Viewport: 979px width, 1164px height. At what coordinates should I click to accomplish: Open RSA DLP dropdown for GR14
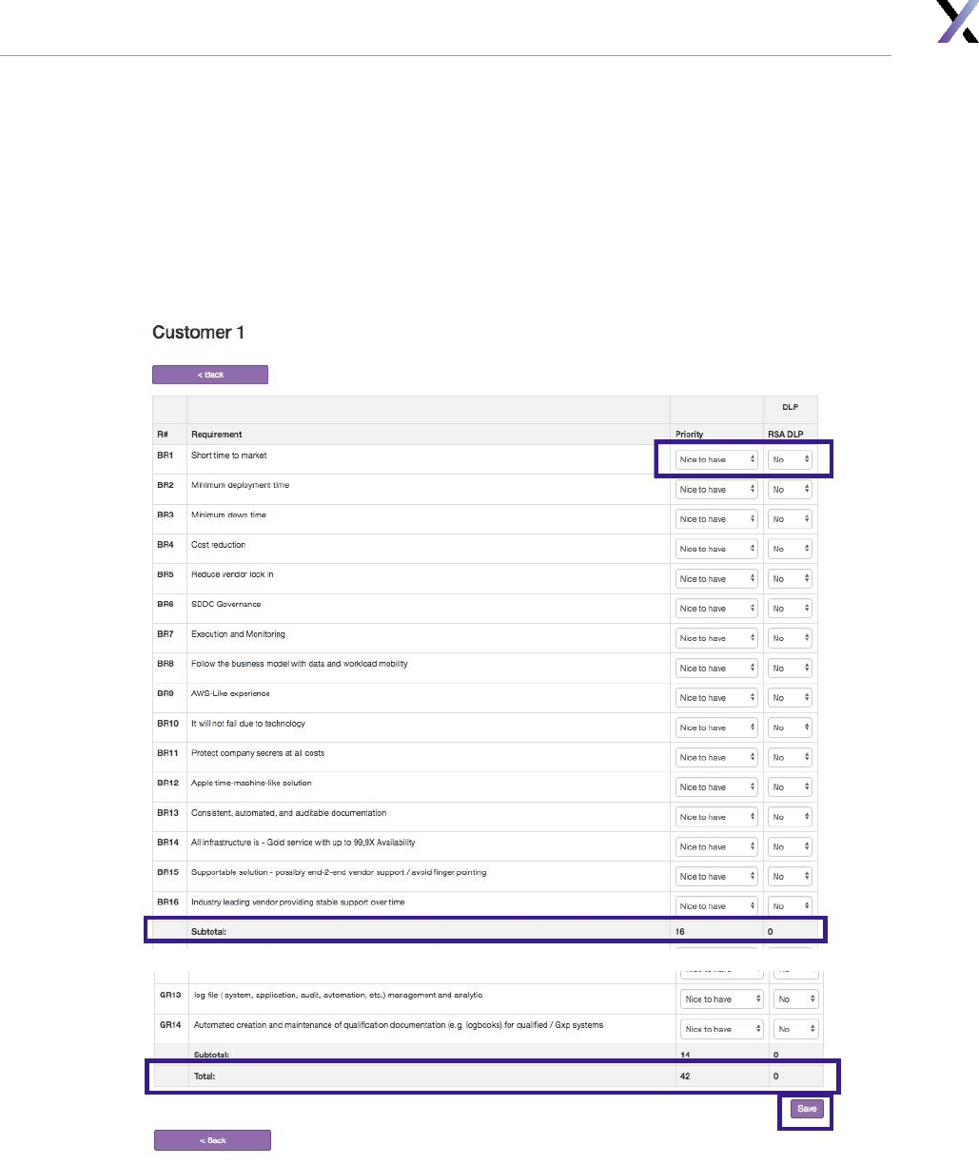(795, 1029)
